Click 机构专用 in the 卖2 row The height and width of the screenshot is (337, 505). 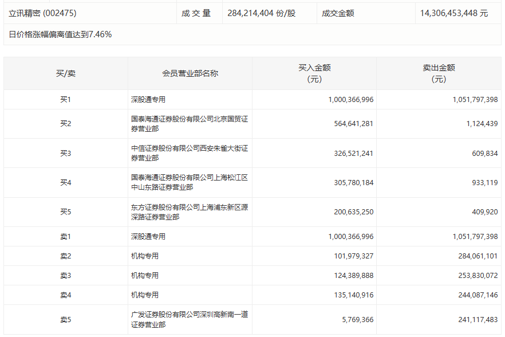click(x=145, y=256)
